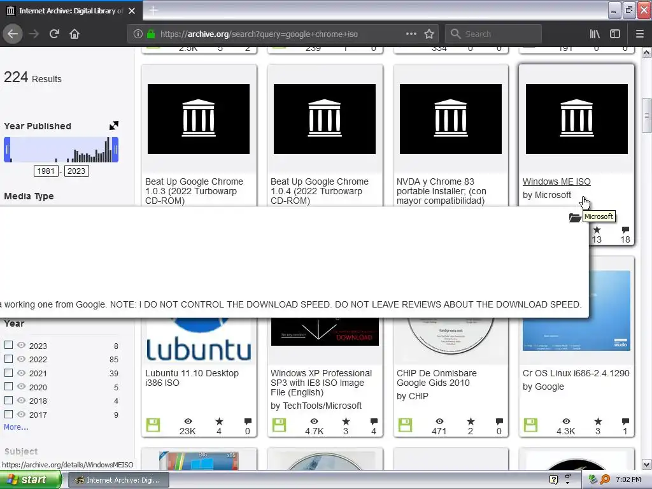The width and height of the screenshot is (652, 489).
Task: Open Windows XP Professional SP3 ISO title
Action: [321, 383]
